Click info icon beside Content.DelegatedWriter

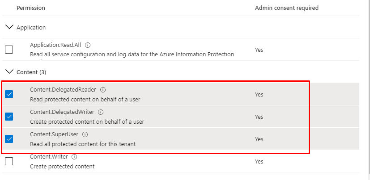pos(101,112)
